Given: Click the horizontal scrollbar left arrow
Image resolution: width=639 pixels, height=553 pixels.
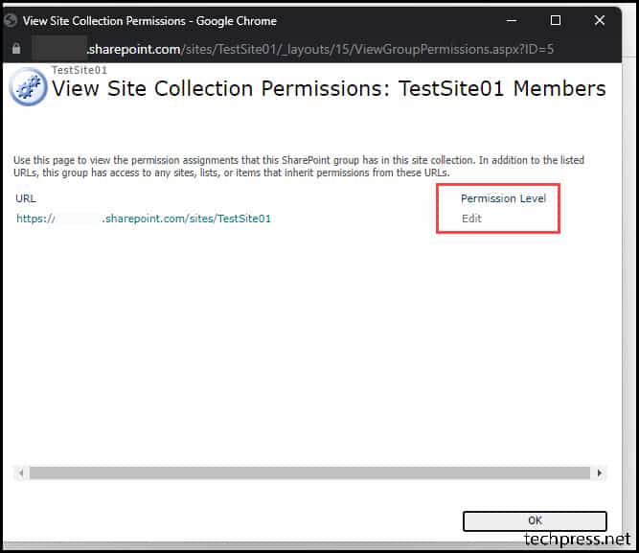Looking at the screenshot, I should click(x=20, y=473).
